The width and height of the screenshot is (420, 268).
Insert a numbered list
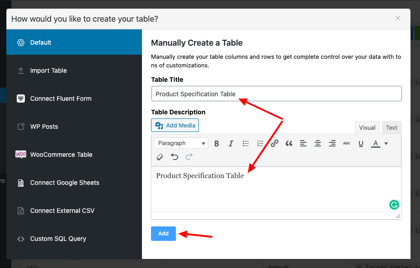point(260,143)
